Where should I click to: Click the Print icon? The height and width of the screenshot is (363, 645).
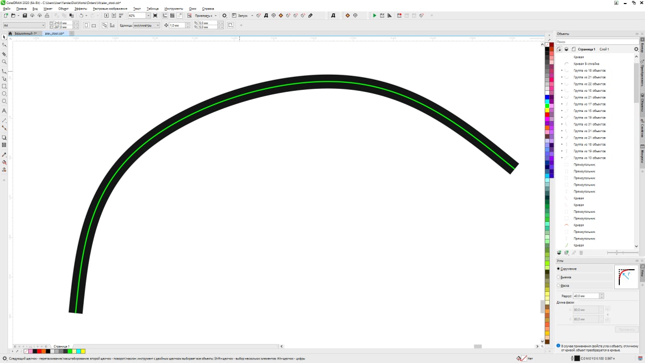tap(46, 15)
